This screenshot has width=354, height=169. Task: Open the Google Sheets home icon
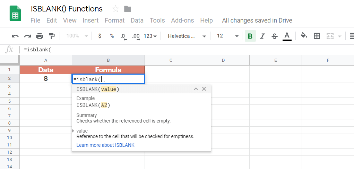coord(15,13)
